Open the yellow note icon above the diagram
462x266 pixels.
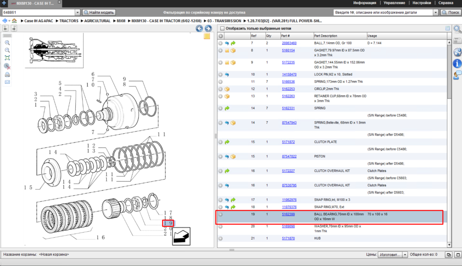pyautogui.click(x=207, y=36)
